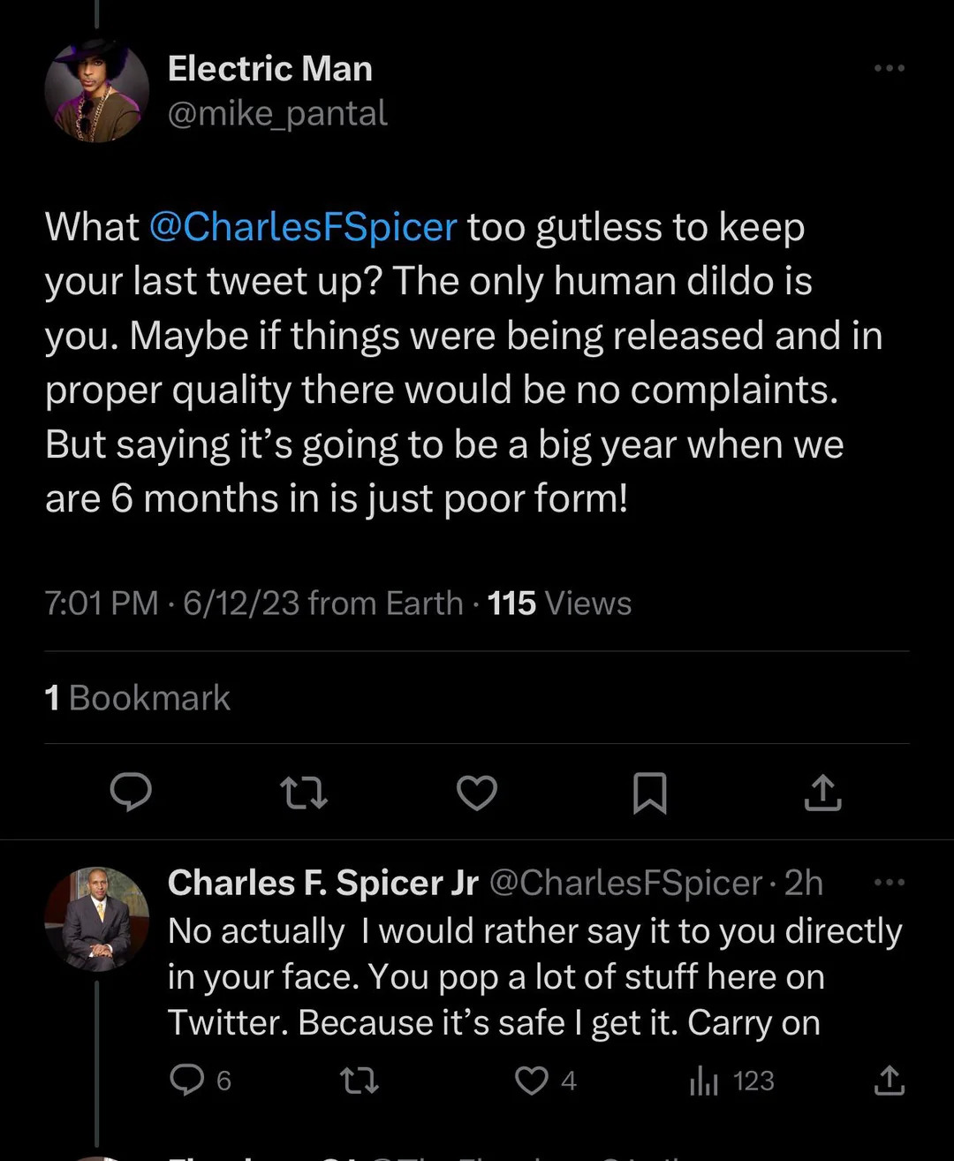Share Charles F. Spicer Jr's reply

point(889,1080)
